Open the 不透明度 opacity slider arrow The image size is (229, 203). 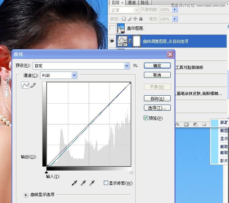pyautogui.click(x=175, y=10)
